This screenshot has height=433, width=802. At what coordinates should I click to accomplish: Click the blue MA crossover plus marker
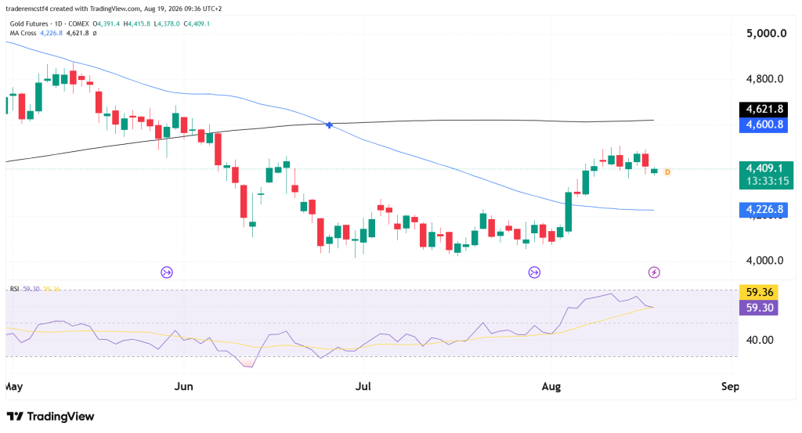click(x=330, y=124)
